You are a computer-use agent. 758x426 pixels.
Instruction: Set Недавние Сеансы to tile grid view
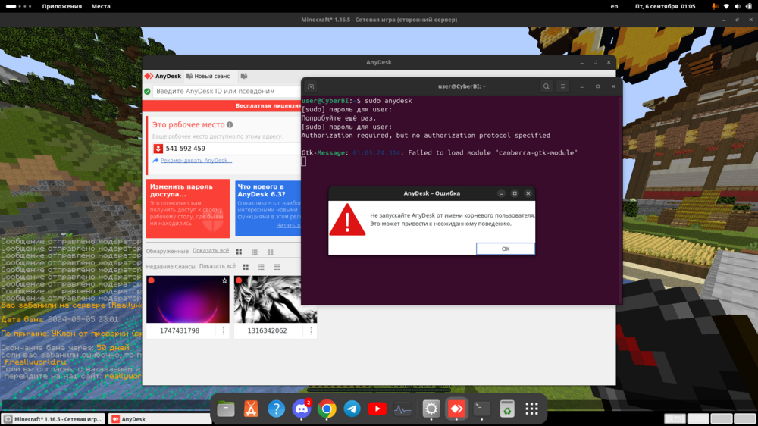pyautogui.click(x=246, y=267)
